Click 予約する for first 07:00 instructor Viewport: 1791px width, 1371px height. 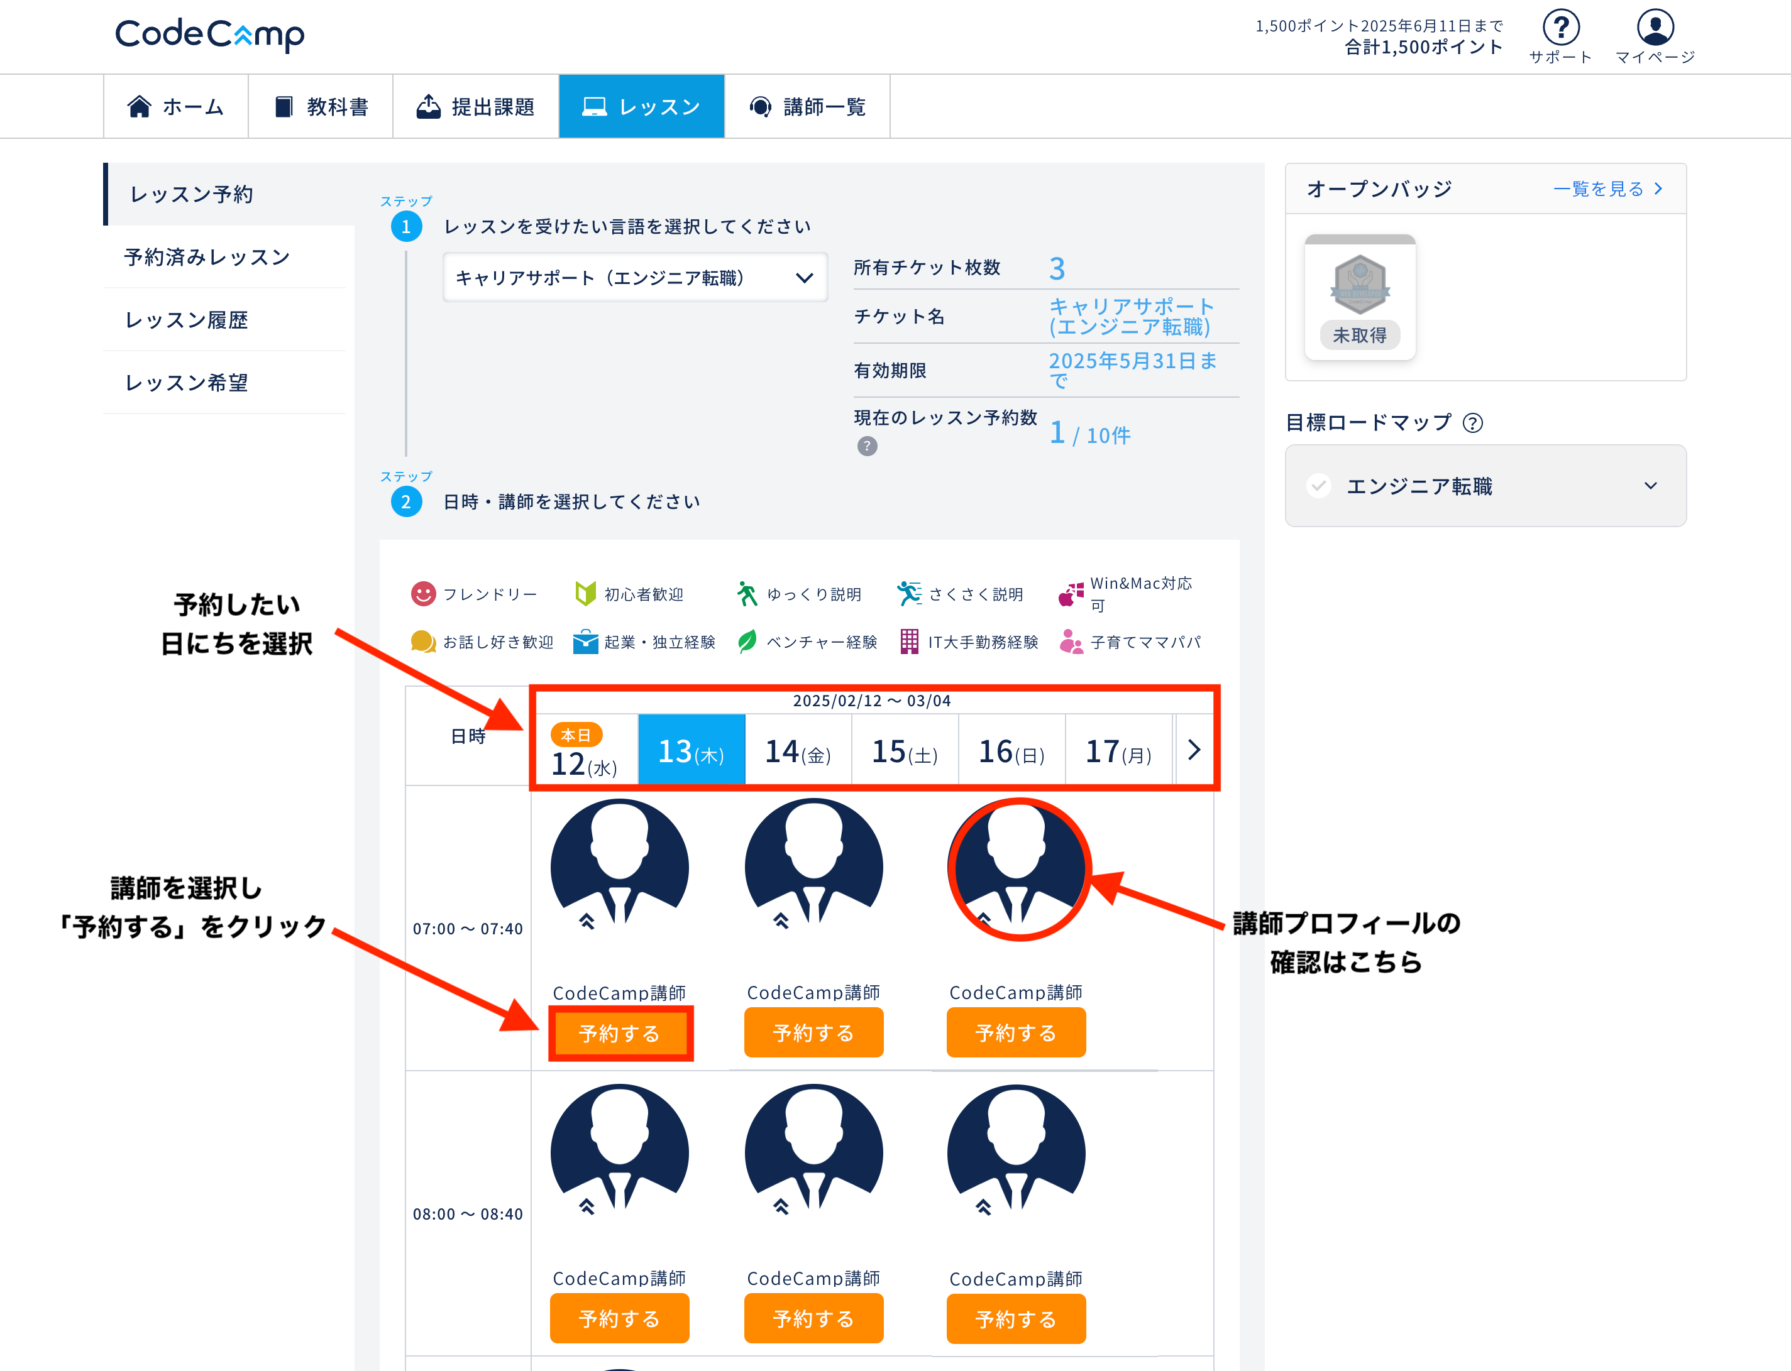tap(620, 1033)
